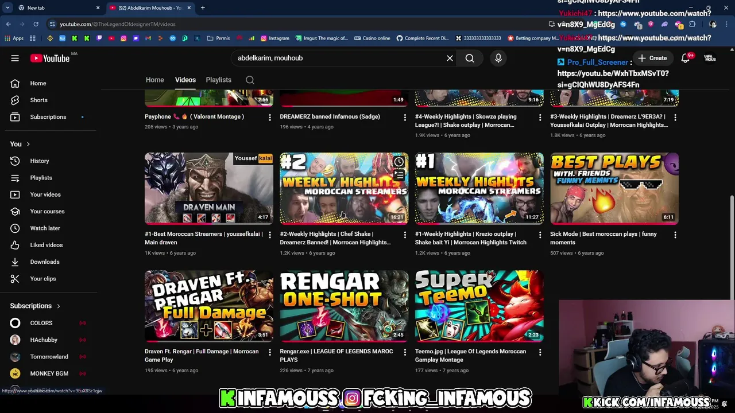Reload the page in browser

(36, 24)
